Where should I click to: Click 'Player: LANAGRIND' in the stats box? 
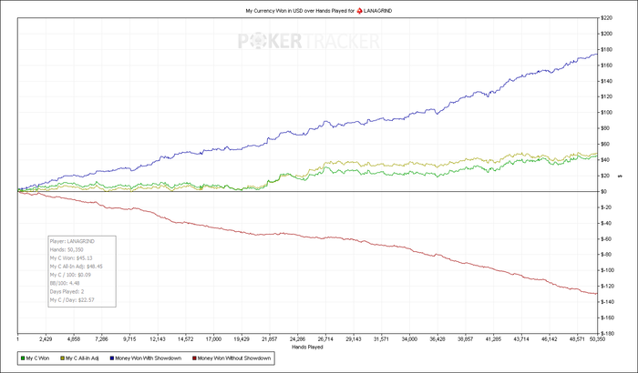click(x=72, y=241)
